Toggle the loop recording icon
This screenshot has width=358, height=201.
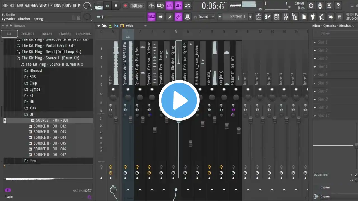coord(187,6)
